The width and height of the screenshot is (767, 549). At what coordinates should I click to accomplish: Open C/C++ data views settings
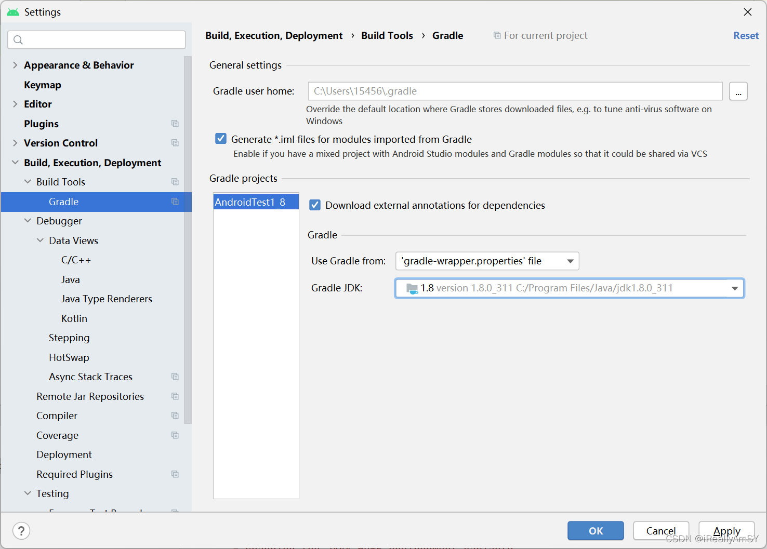76,260
